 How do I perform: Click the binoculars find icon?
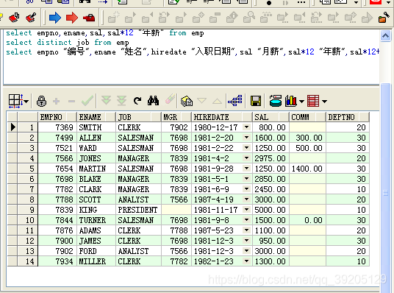[x=154, y=101]
